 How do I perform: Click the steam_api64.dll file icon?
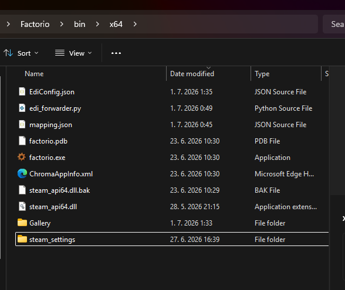22,206
